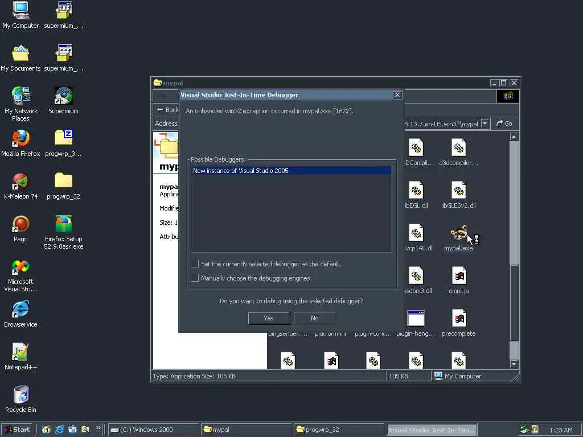583x437 pixels.
Task: Open the Microsoft Visual Studio shortcut
Action: point(20,275)
